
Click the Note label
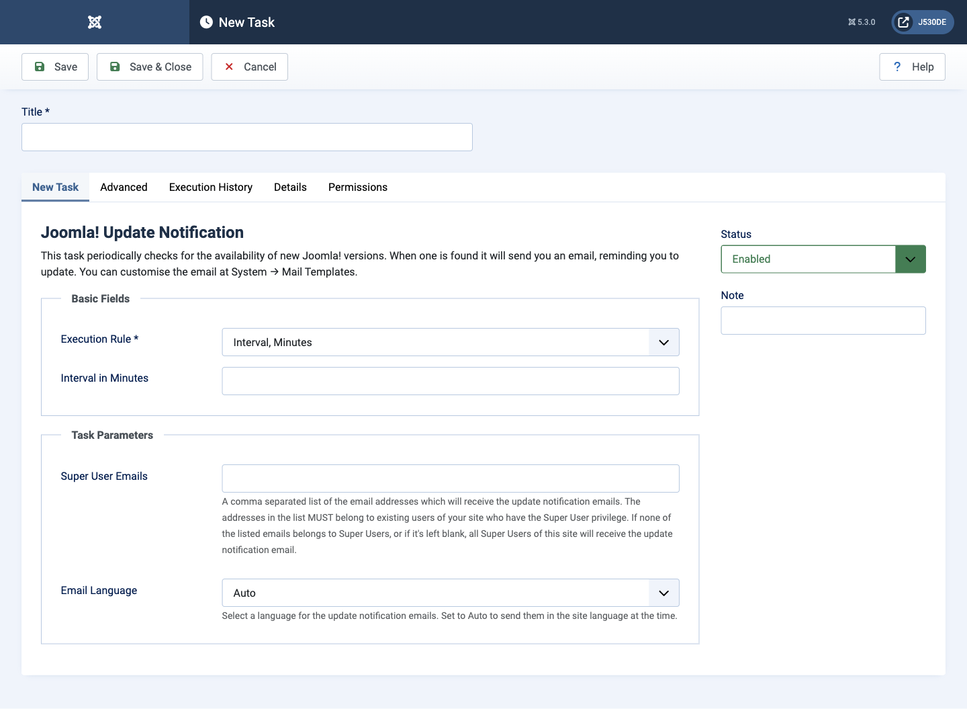[x=732, y=296]
